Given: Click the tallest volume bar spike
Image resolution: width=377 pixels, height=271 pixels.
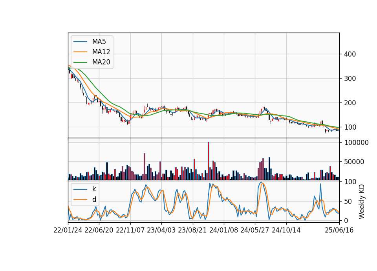Looking at the screenshot, I should point(209,161).
